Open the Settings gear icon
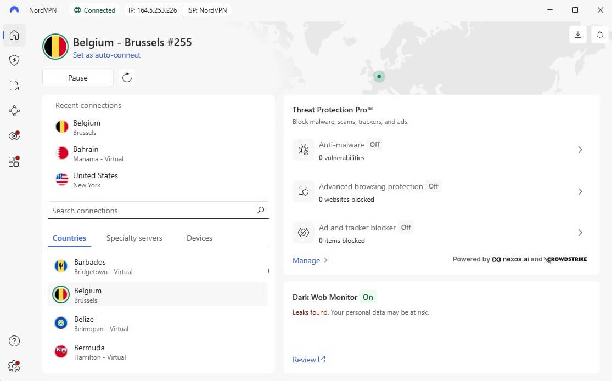This screenshot has width=612, height=381. pos(14,366)
